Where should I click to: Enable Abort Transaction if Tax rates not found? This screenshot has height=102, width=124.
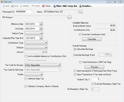pos(75,75)
